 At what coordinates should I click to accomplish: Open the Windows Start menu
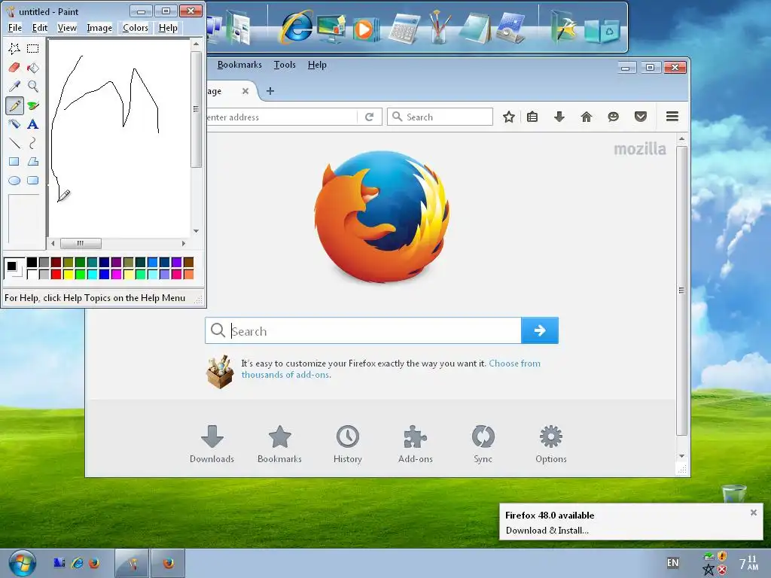[22, 563]
